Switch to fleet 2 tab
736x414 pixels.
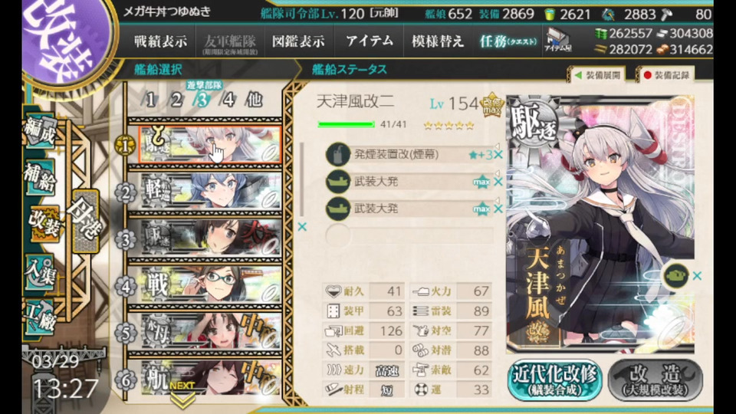tap(176, 100)
